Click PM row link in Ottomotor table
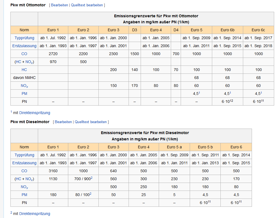Image resolution: width=278 pixels, height=218 pixels. pos(24,94)
